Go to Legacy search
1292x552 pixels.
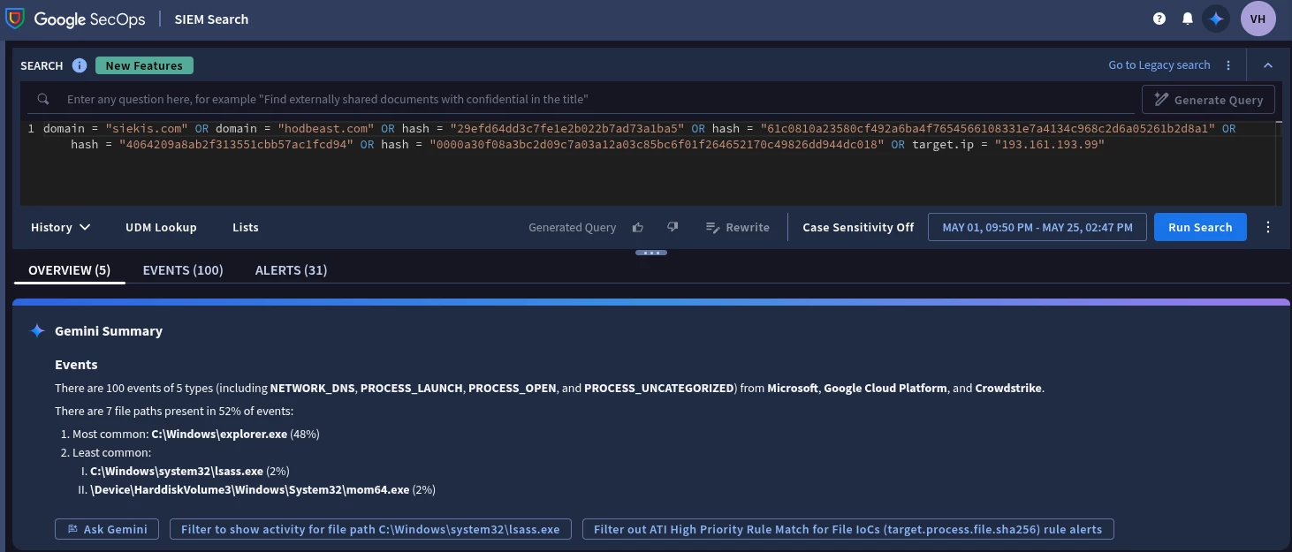coord(1159,65)
